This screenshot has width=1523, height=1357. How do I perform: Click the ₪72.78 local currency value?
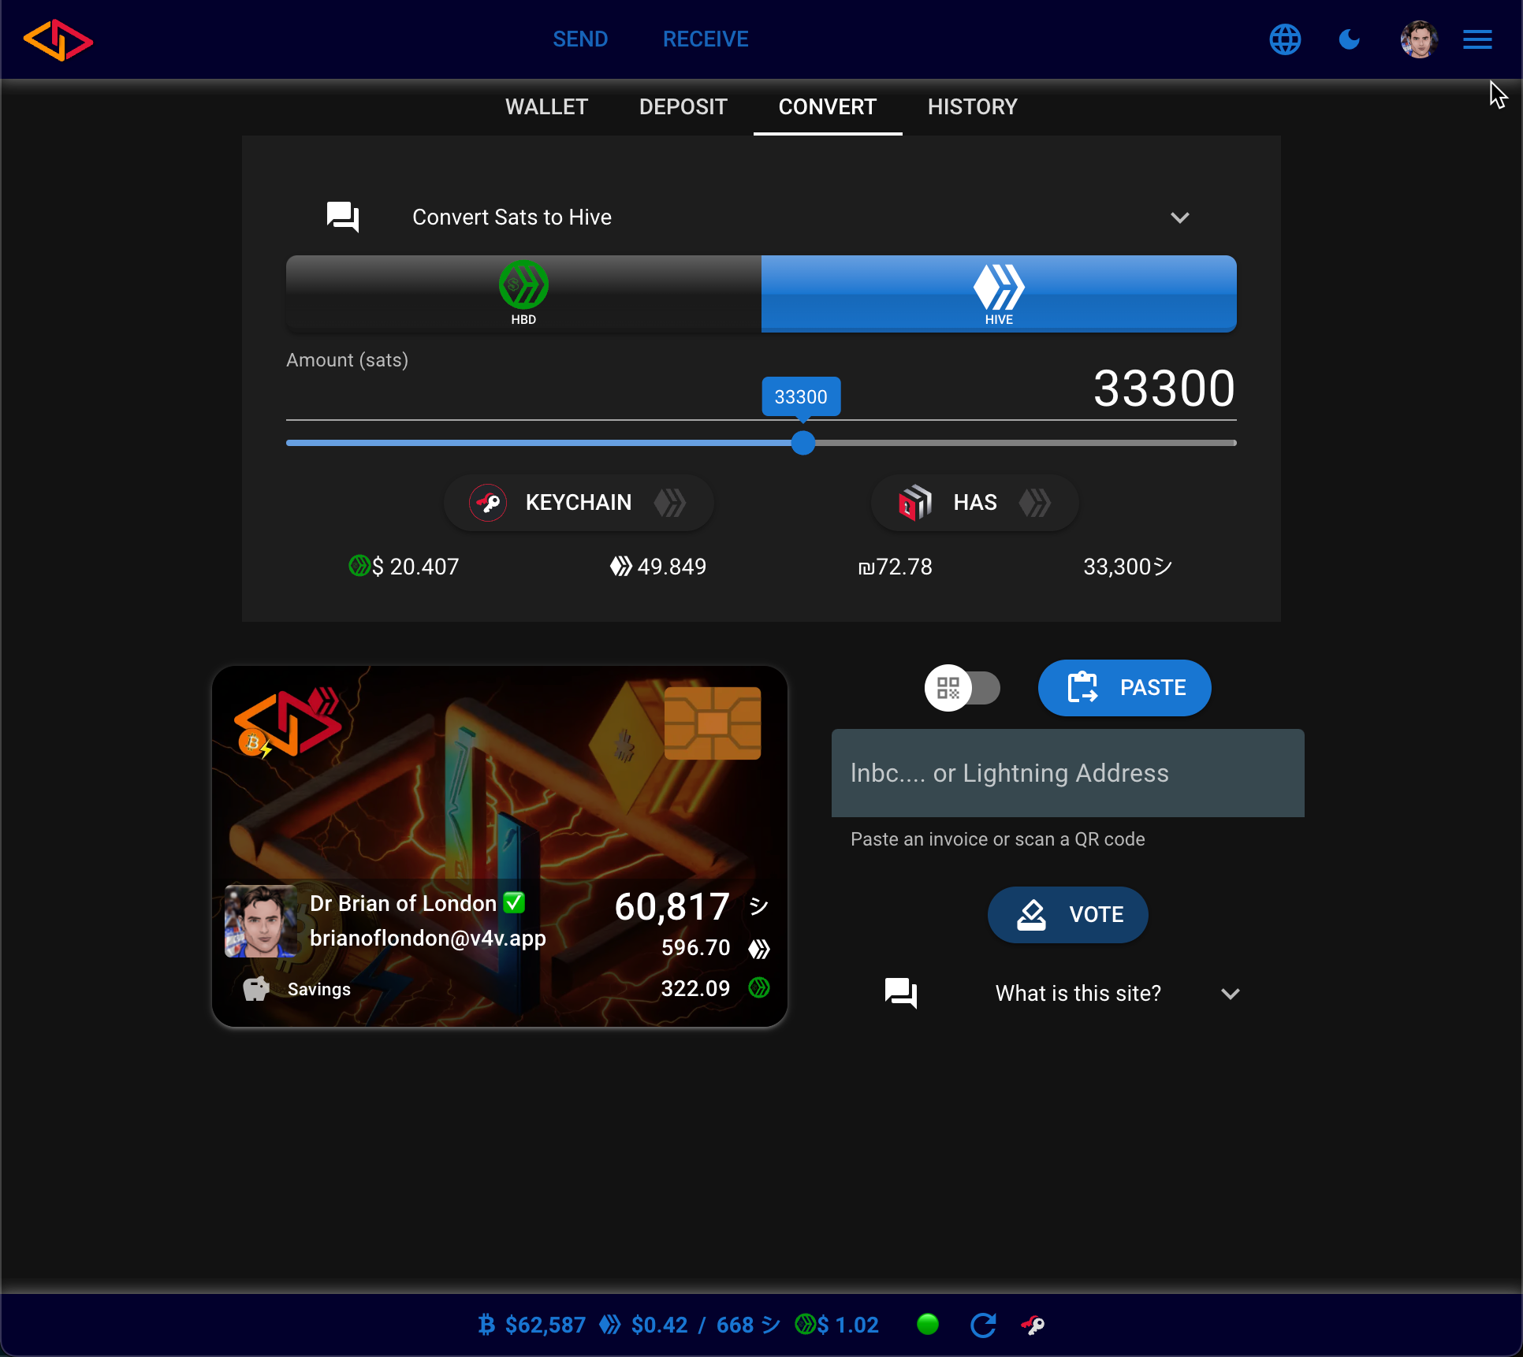[x=896, y=567]
